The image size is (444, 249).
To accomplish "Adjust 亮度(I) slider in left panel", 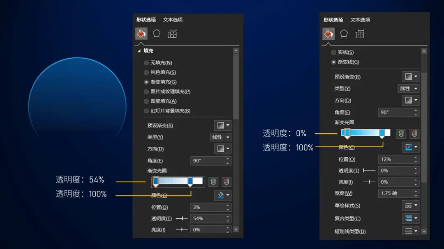I will (182, 229).
